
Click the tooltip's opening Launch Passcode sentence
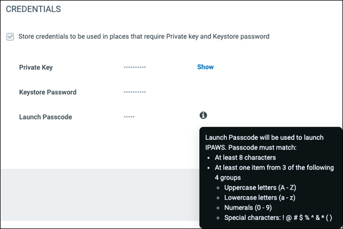click(x=264, y=138)
